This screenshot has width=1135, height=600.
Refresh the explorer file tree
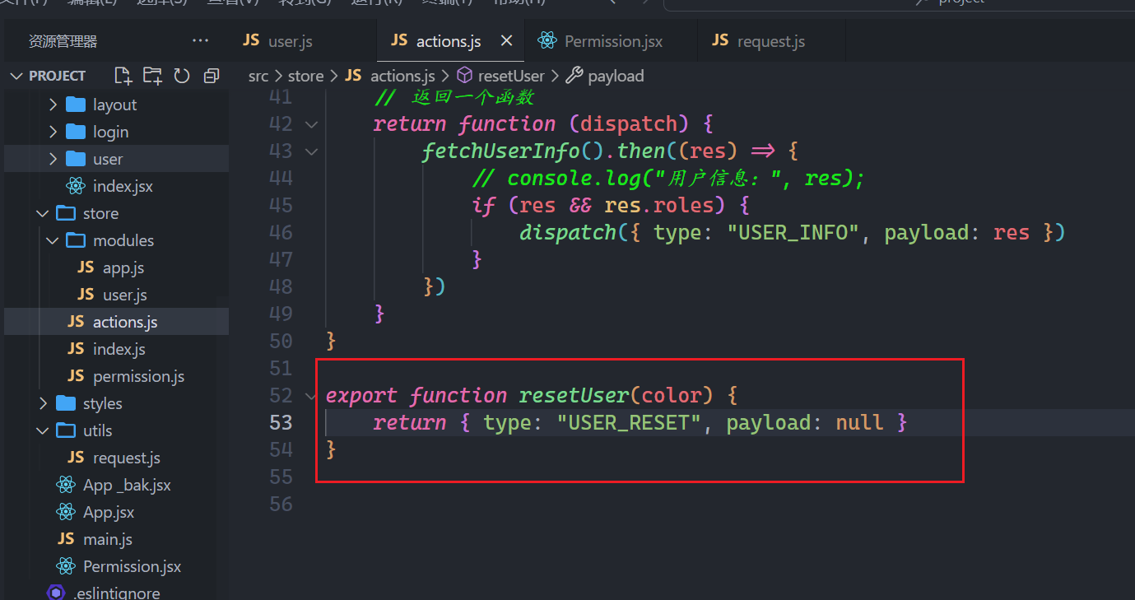tap(182, 76)
